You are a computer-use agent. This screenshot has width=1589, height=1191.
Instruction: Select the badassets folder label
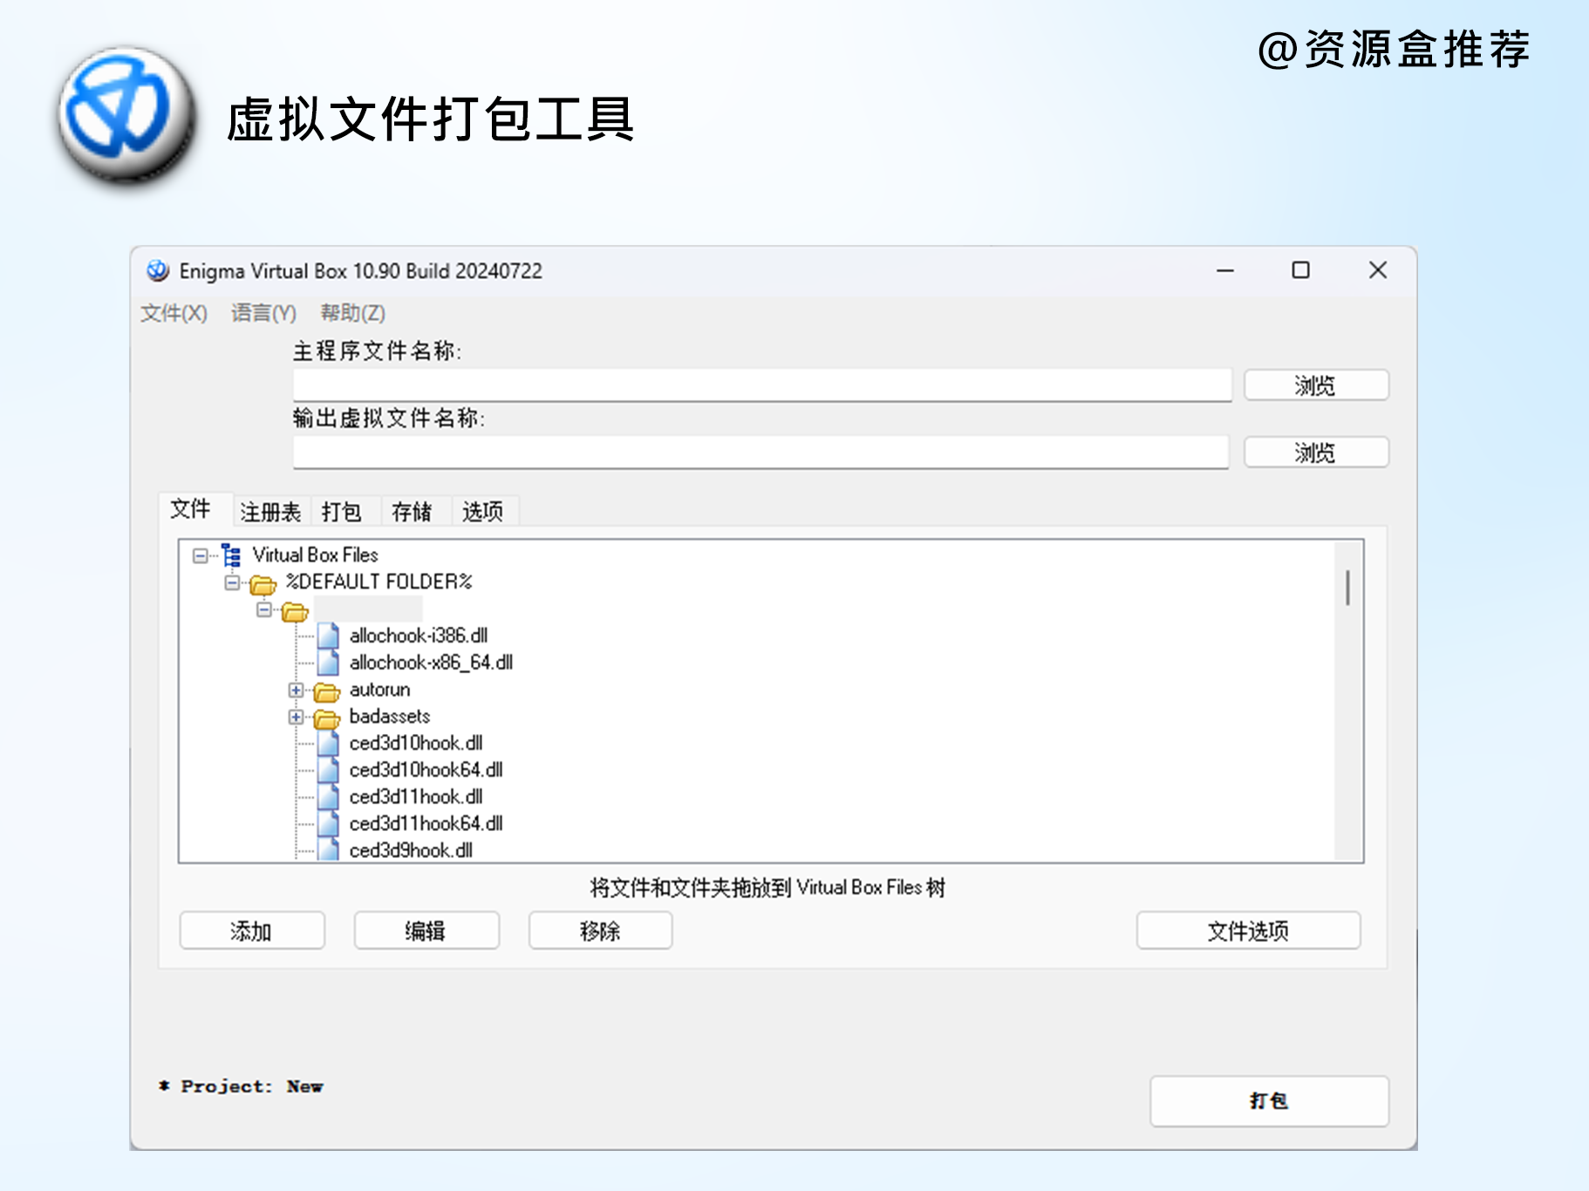390,717
